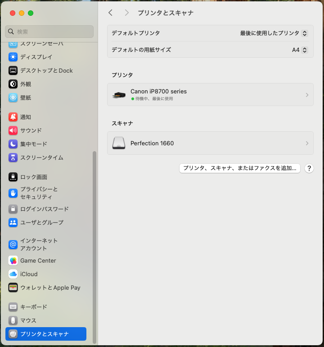The image size is (324, 347).
Task: Click the Perfection 1660 name text
Action: 152,143
